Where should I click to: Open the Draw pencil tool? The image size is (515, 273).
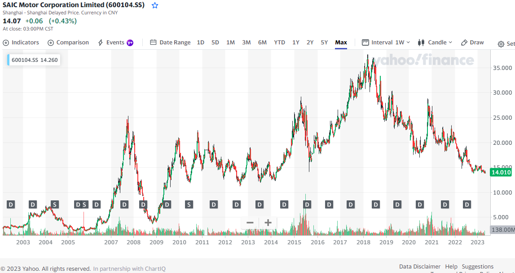pyautogui.click(x=472, y=42)
